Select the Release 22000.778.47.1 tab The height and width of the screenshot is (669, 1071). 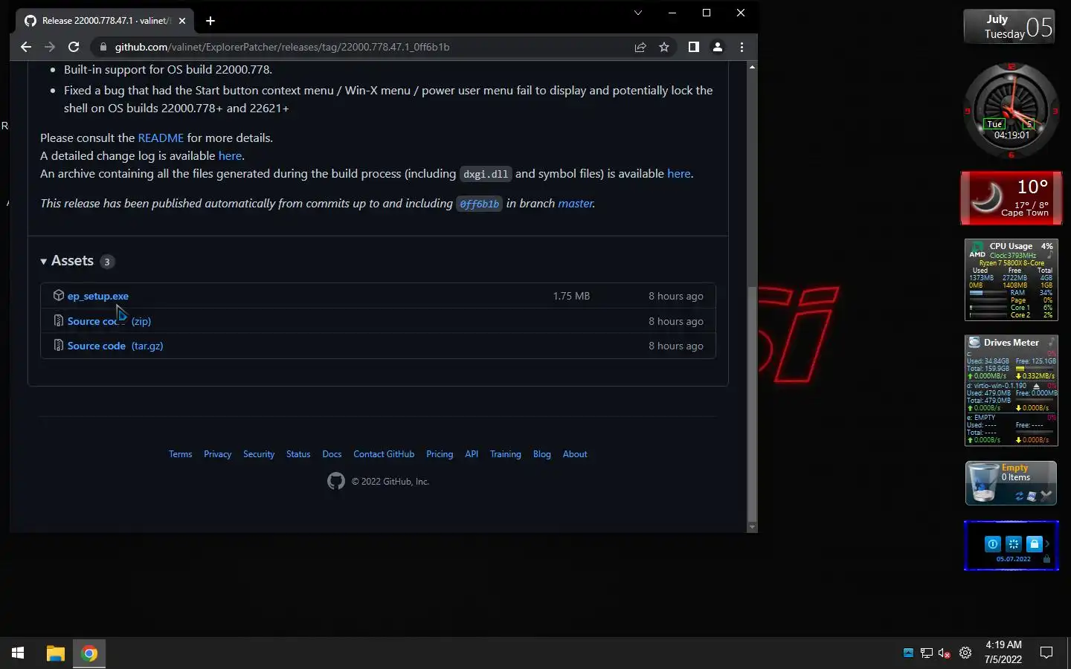click(x=105, y=21)
